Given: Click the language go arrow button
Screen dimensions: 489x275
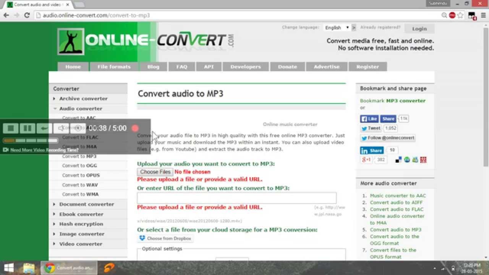Looking at the screenshot, I should point(354,27).
